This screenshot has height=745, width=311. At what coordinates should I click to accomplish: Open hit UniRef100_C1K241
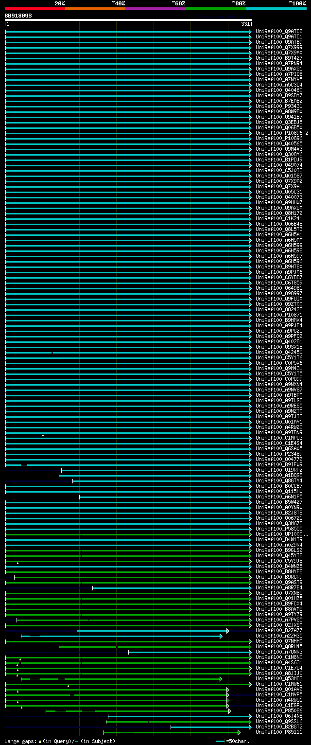pyautogui.click(x=279, y=219)
